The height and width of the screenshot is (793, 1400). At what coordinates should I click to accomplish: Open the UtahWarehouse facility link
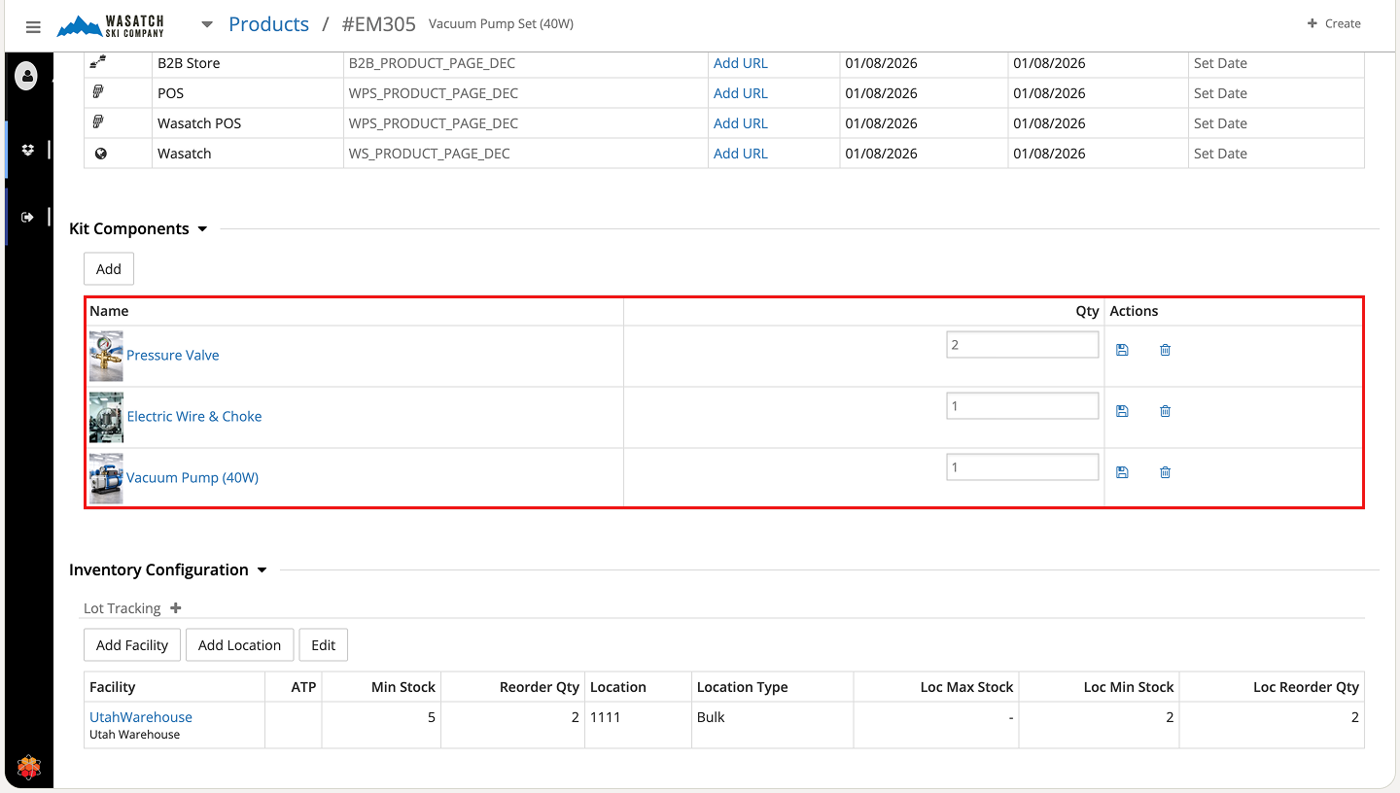(141, 717)
